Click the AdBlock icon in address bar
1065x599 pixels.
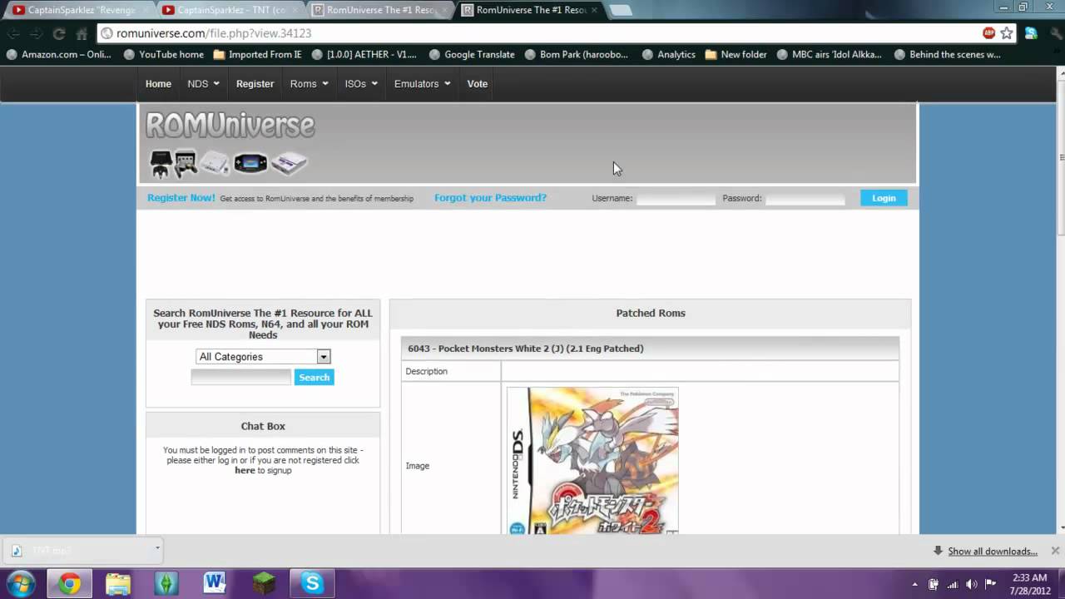988,33
